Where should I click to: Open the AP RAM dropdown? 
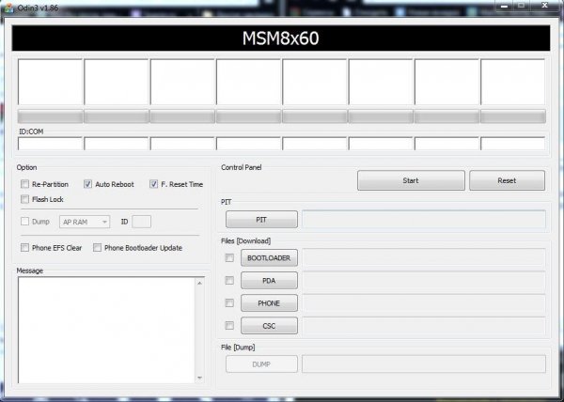point(85,222)
